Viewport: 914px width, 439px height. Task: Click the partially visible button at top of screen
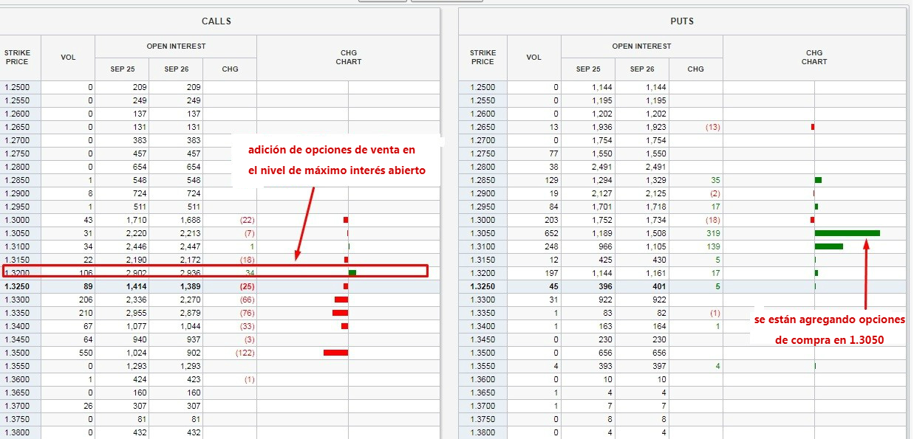click(382, 2)
